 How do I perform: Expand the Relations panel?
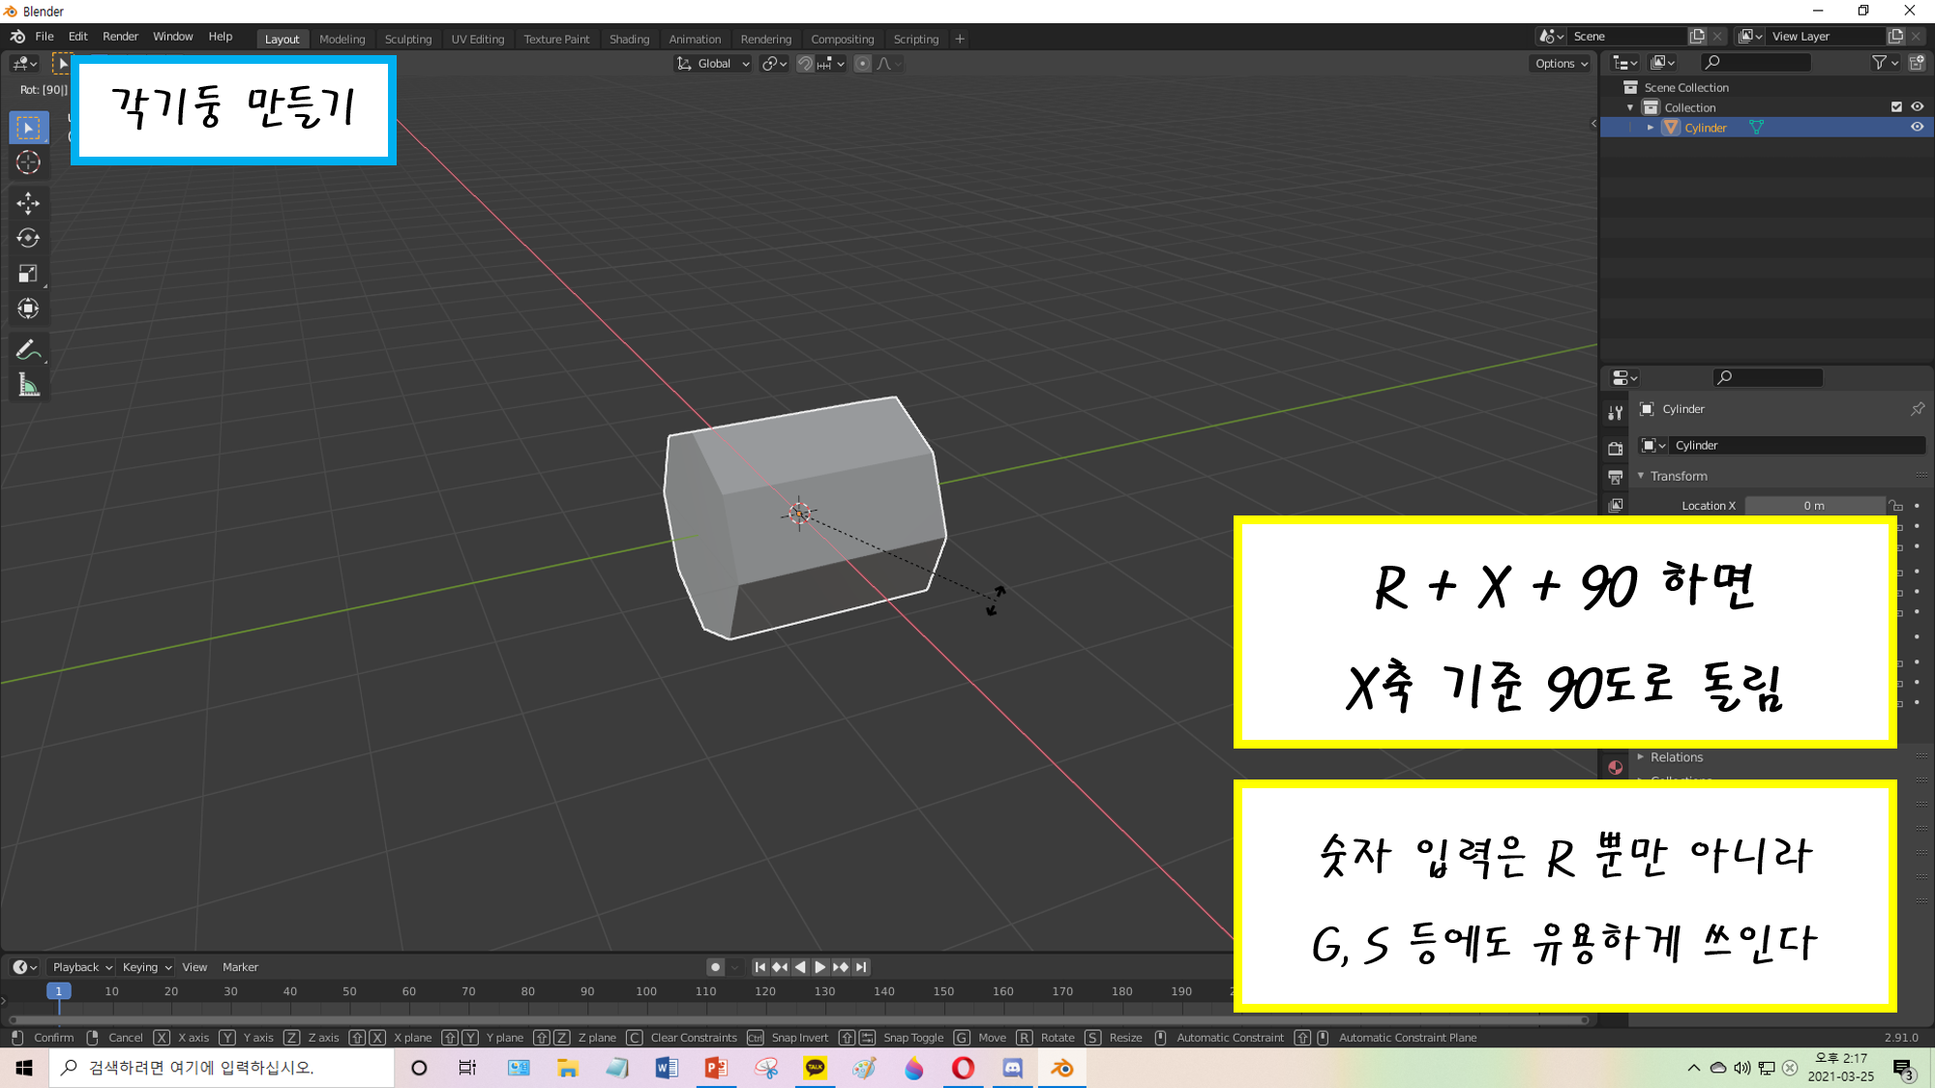click(x=1676, y=757)
